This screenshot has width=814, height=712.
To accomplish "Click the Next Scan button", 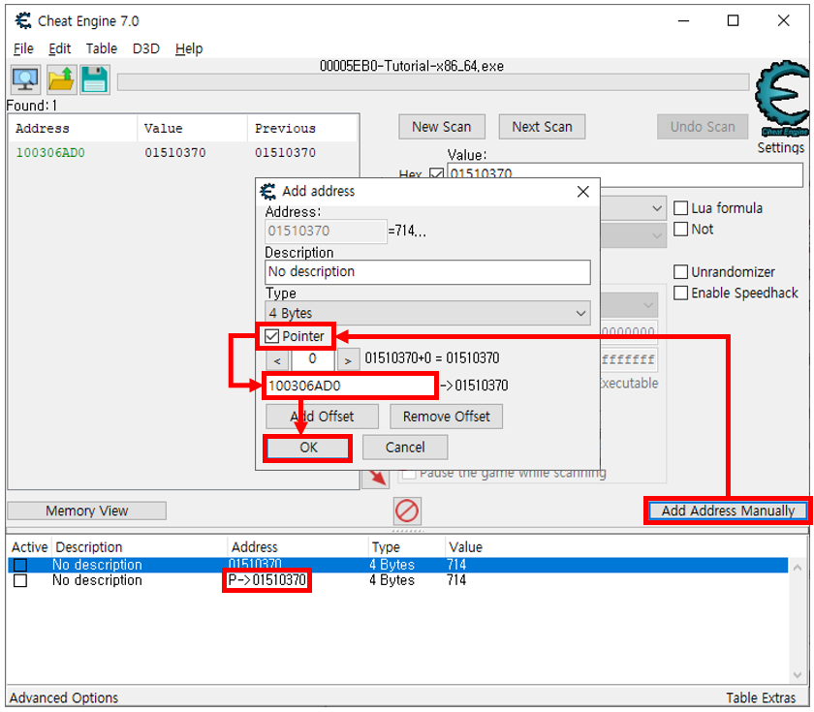I will coord(542,127).
